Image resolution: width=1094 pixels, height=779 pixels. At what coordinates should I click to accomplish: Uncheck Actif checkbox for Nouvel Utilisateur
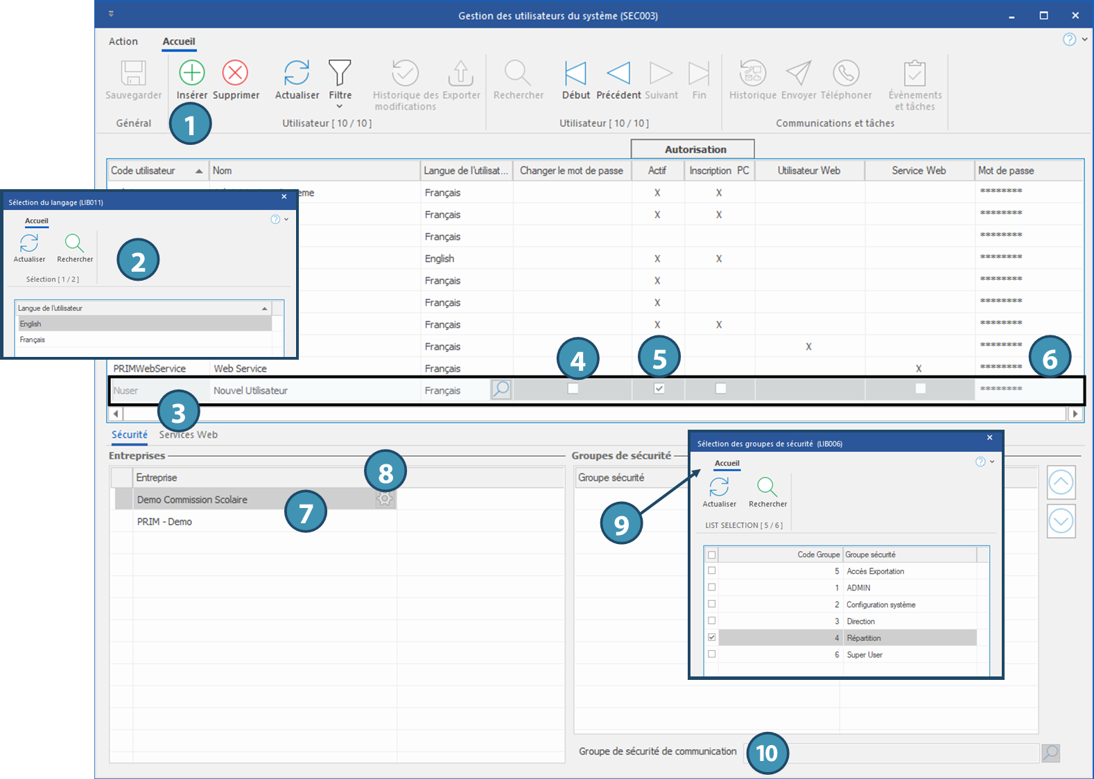click(659, 389)
